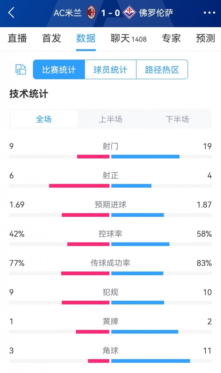Switch to the 直播 tab
This screenshot has height=373, width=221.
click(x=17, y=39)
